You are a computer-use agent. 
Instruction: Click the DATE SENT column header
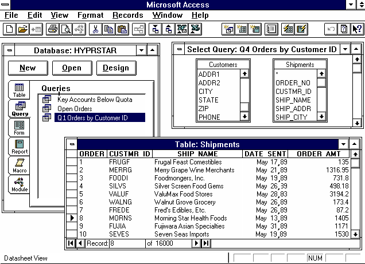click(x=265, y=154)
